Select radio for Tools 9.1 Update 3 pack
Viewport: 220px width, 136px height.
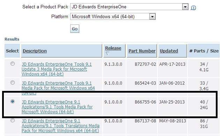[x=13, y=64]
